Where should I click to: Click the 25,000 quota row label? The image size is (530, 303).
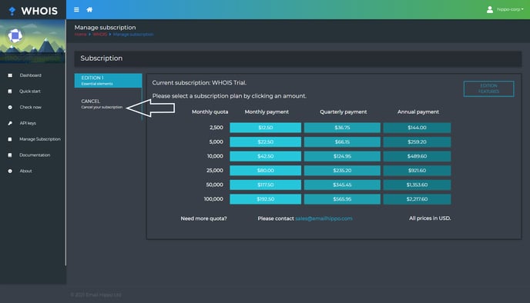215,171
